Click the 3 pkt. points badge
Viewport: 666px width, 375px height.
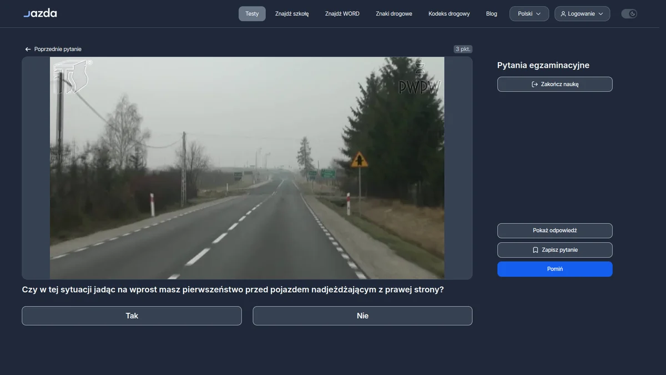click(x=463, y=49)
